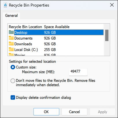
Task: Select the Local Disk (C:) row
Action: click(56, 49)
